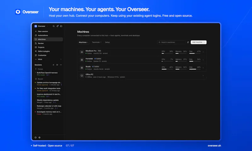Click the Office PC desktop icon
Image resolution: width=252 pixels, height=151 pixels.
tap(82, 76)
